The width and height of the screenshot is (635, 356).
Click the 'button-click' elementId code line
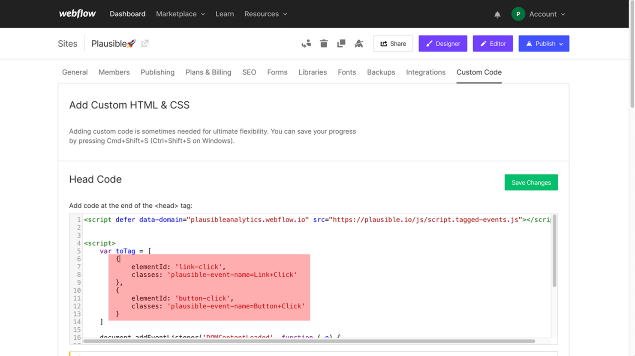(183, 298)
